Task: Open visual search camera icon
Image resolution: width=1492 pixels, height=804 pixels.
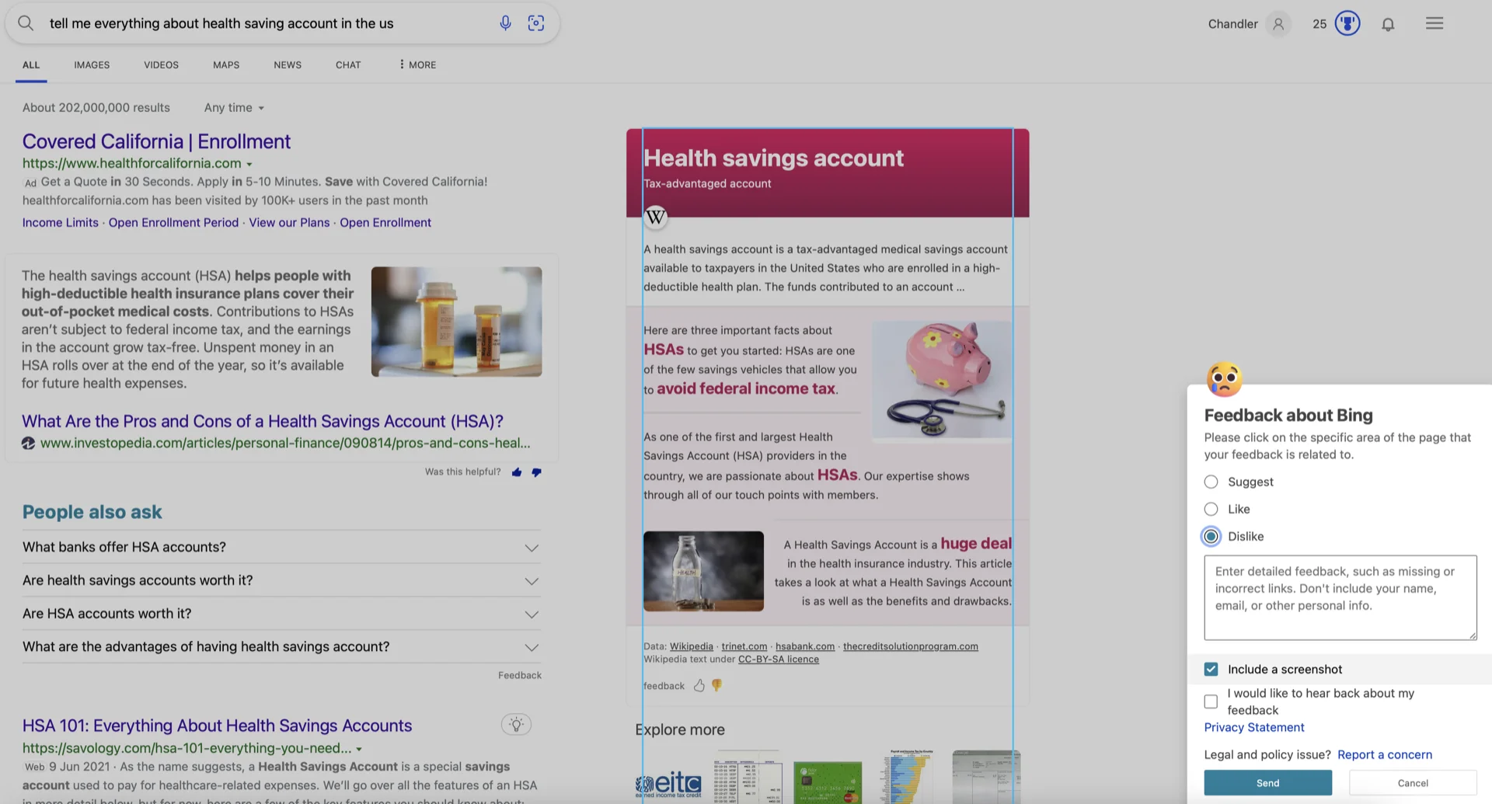Action: coord(536,23)
